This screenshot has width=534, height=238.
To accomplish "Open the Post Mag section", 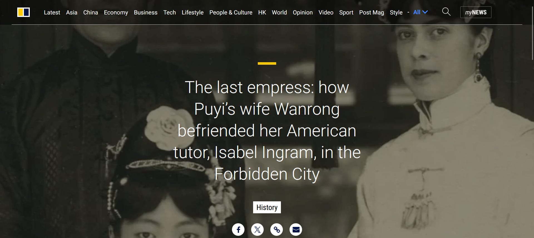I will [x=372, y=12].
